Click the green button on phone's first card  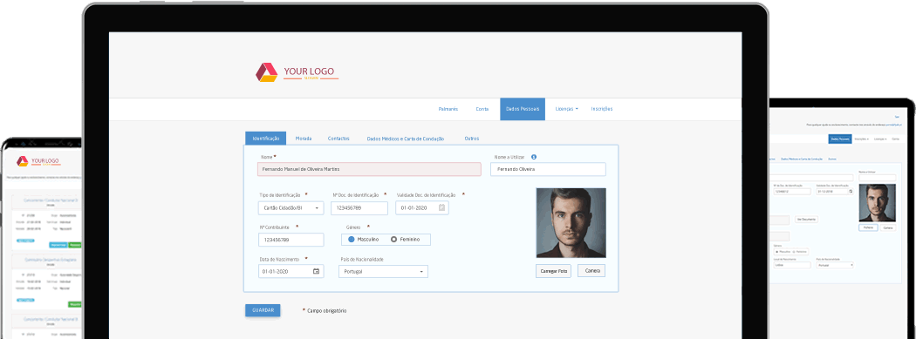[75, 245]
